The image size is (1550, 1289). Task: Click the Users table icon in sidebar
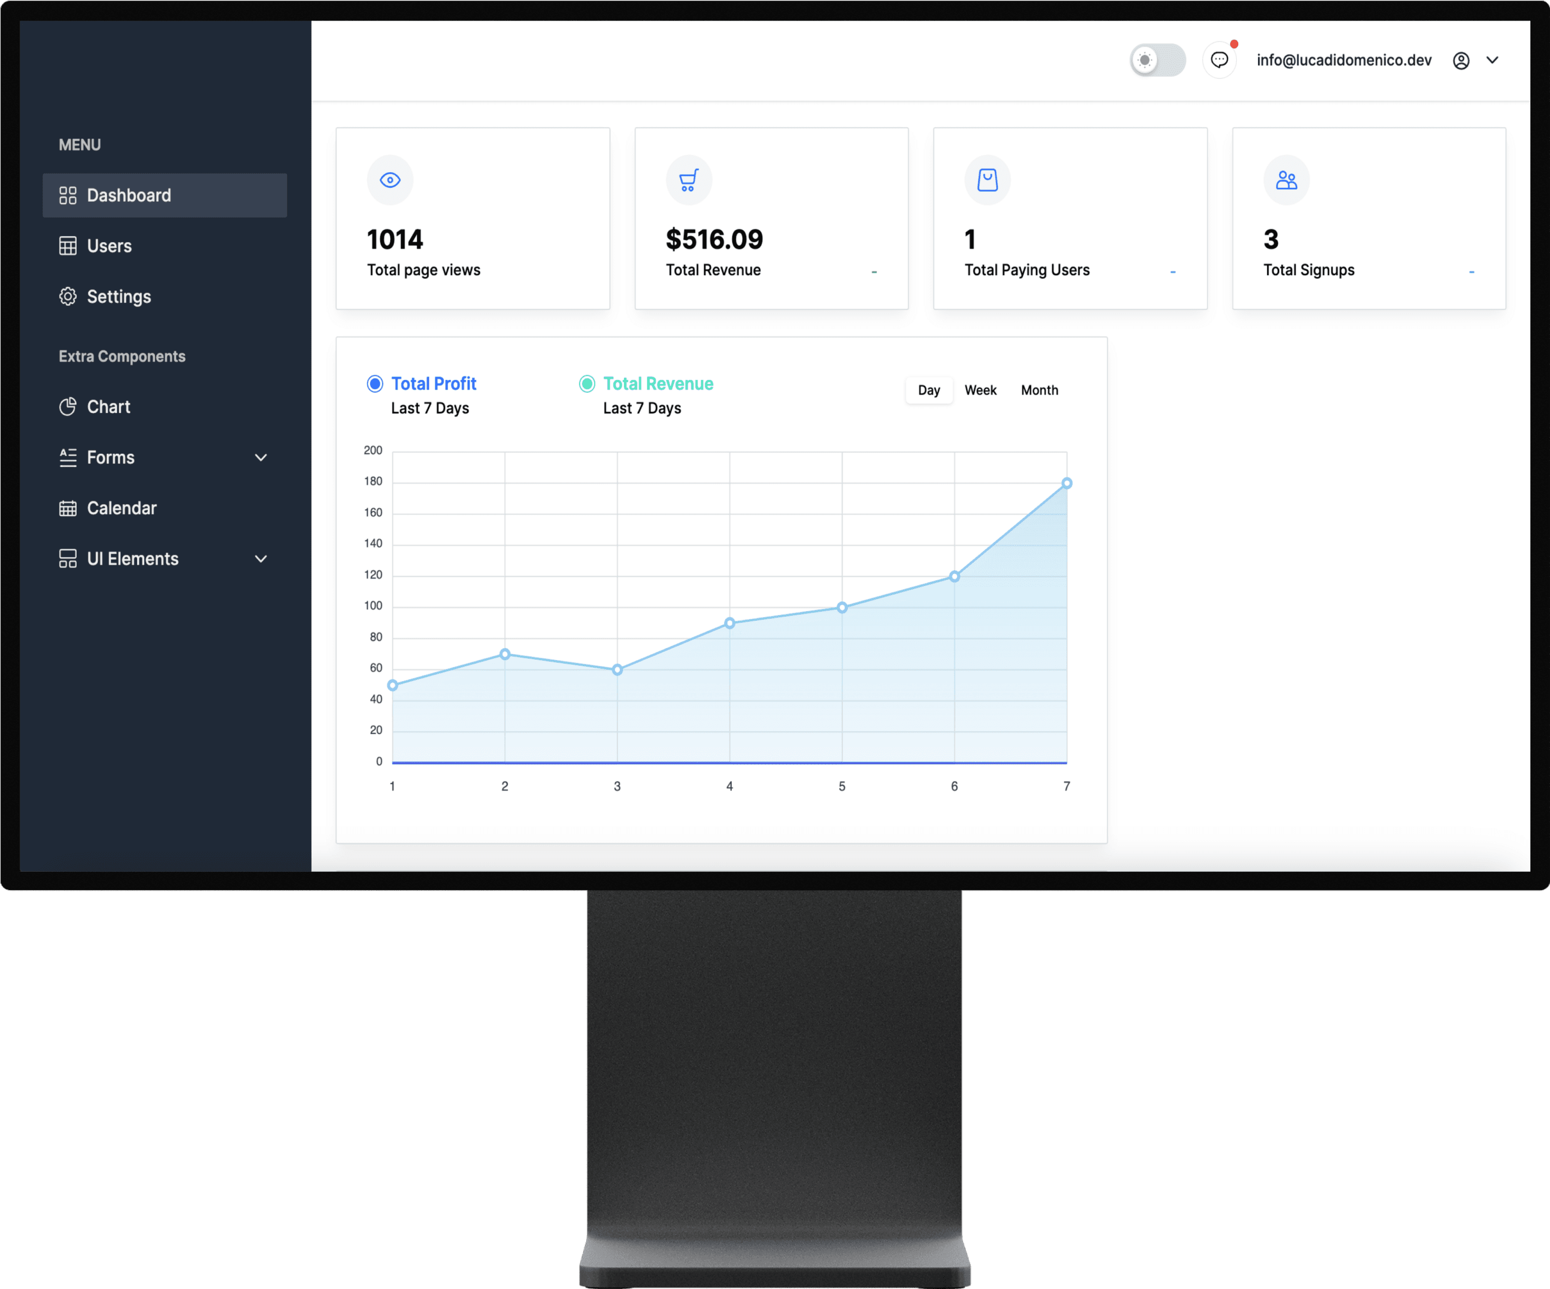pyautogui.click(x=67, y=246)
